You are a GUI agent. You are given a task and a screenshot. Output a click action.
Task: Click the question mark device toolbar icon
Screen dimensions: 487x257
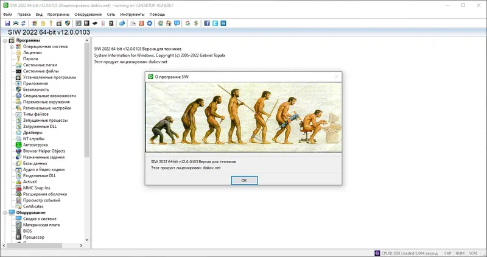tap(111, 23)
